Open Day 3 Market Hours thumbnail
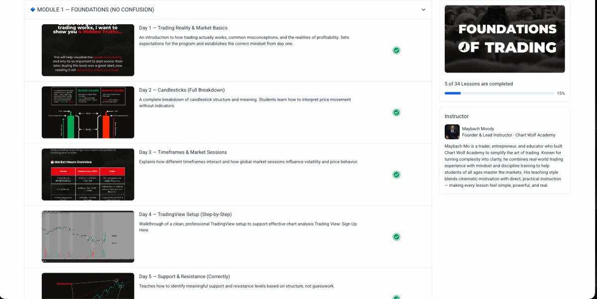This screenshot has height=299, width=597. [88, 174]
